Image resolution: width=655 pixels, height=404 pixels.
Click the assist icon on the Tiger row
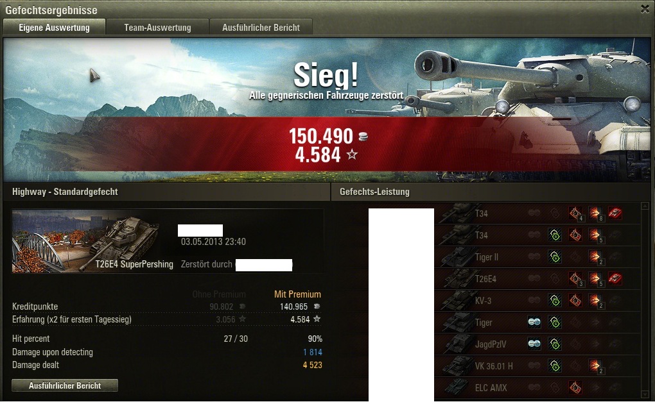(534, 322)
